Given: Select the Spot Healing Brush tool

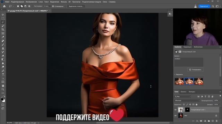Looking at the screenshot, I should coord(3,41).
